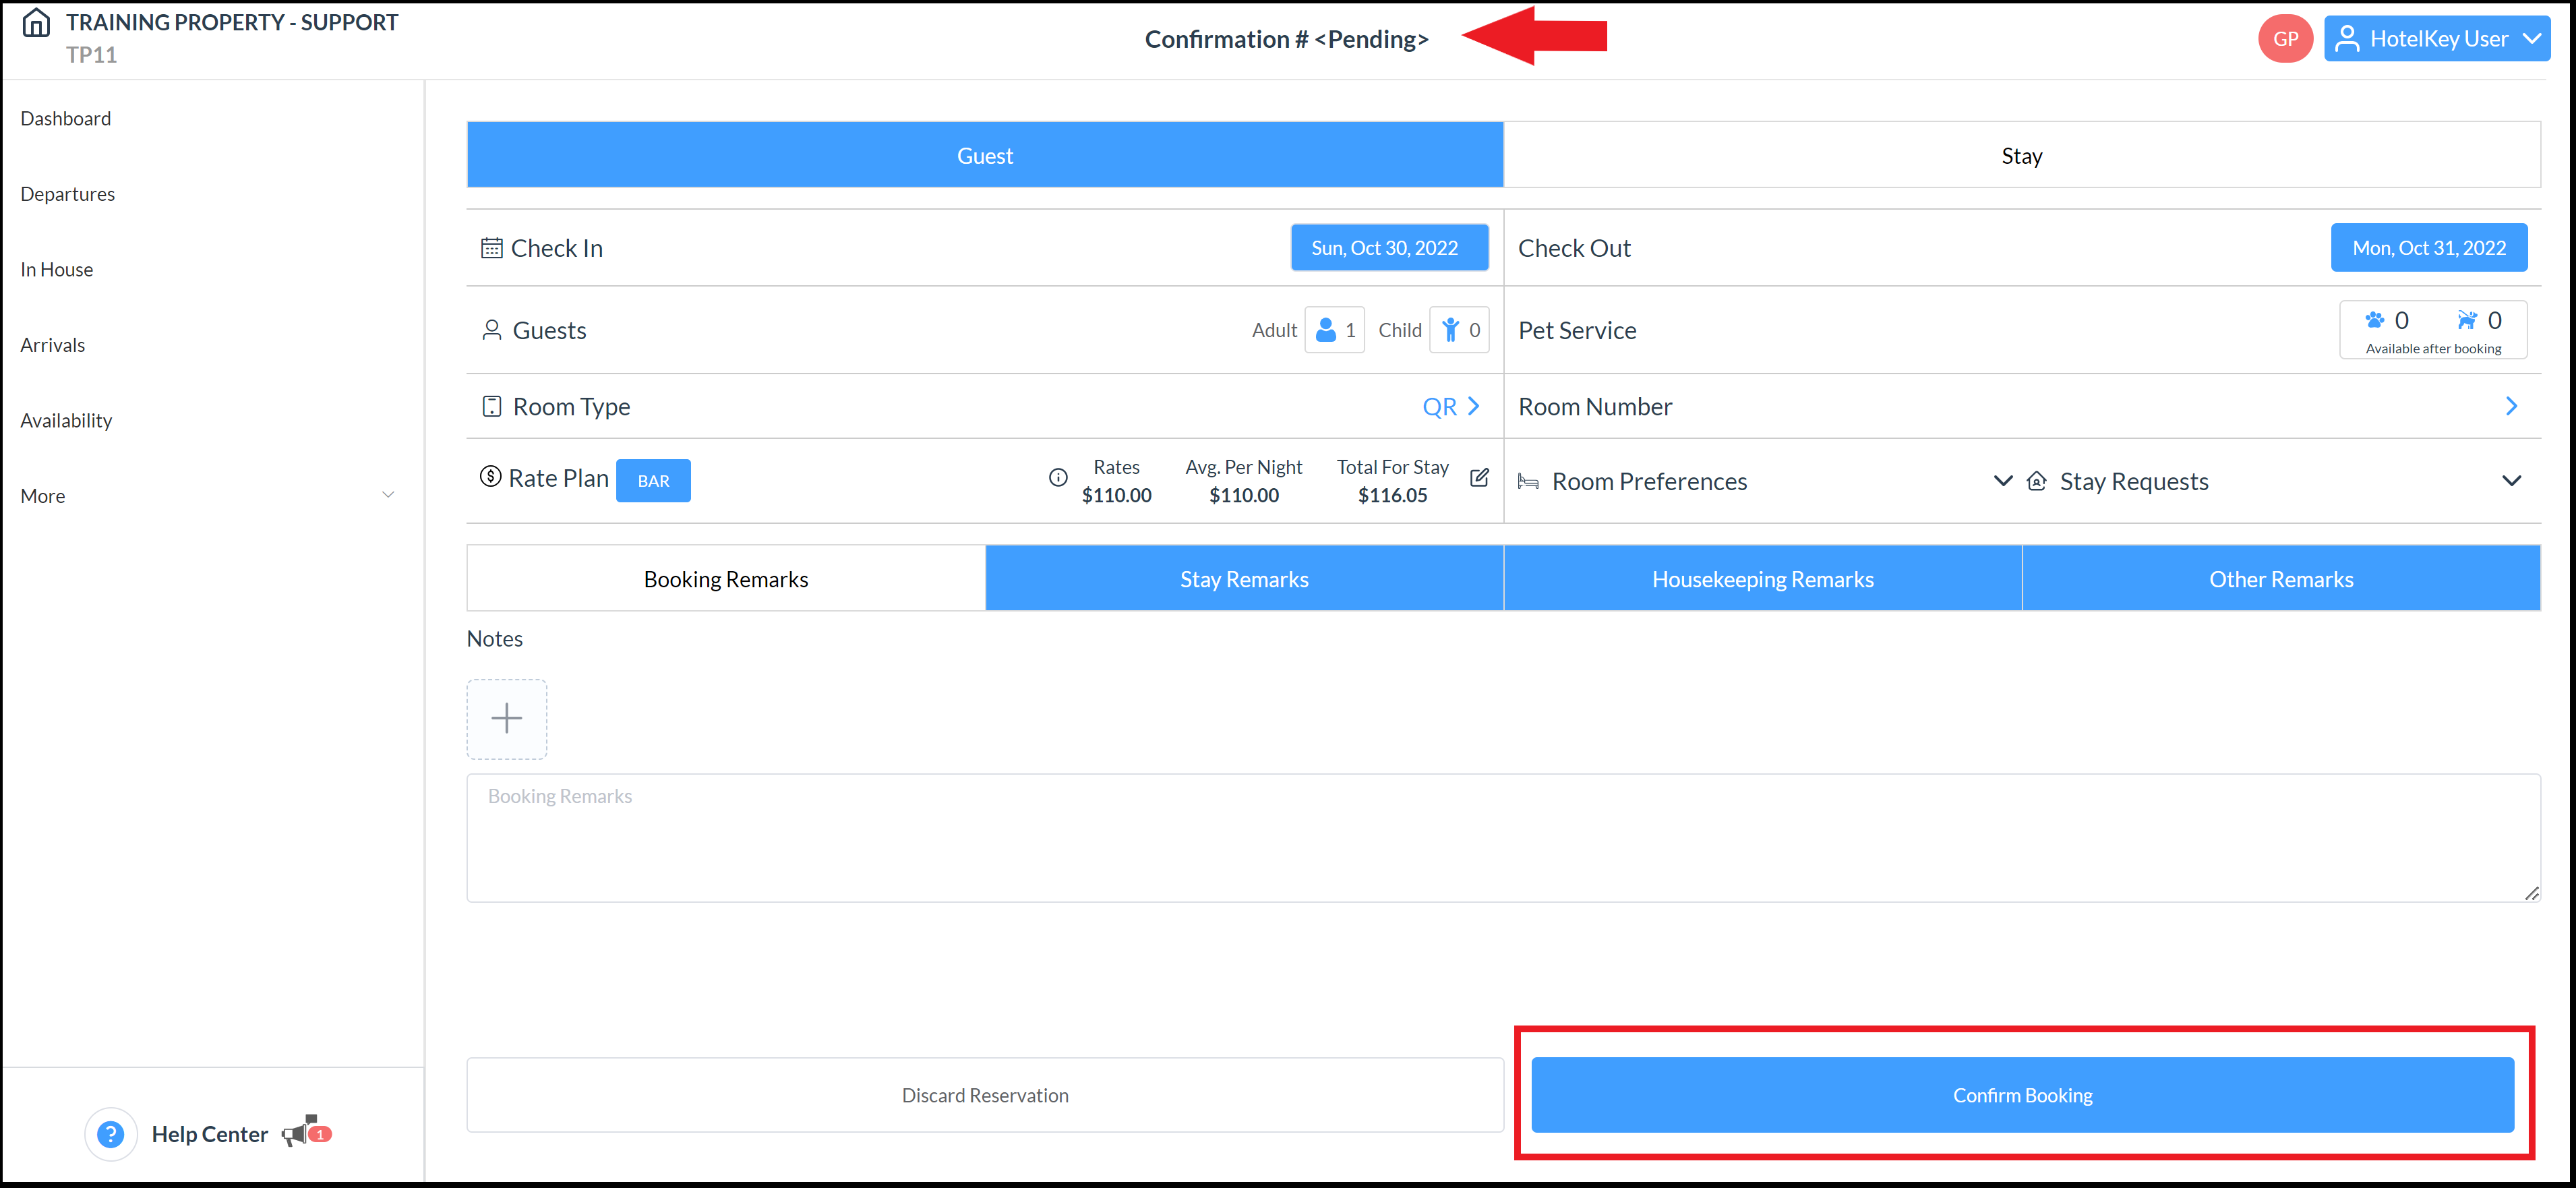Open the HotelKey User account dropdown
Image resolution: width=2576 pixels, height=1188 pixels.
click(x=2437, y=38)
